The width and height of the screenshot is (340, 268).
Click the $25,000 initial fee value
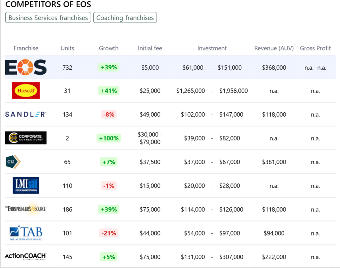click(x=150, y=91)
